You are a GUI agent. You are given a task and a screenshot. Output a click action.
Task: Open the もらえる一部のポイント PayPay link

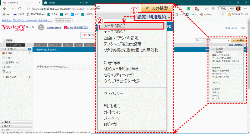(x=27, y=21)
